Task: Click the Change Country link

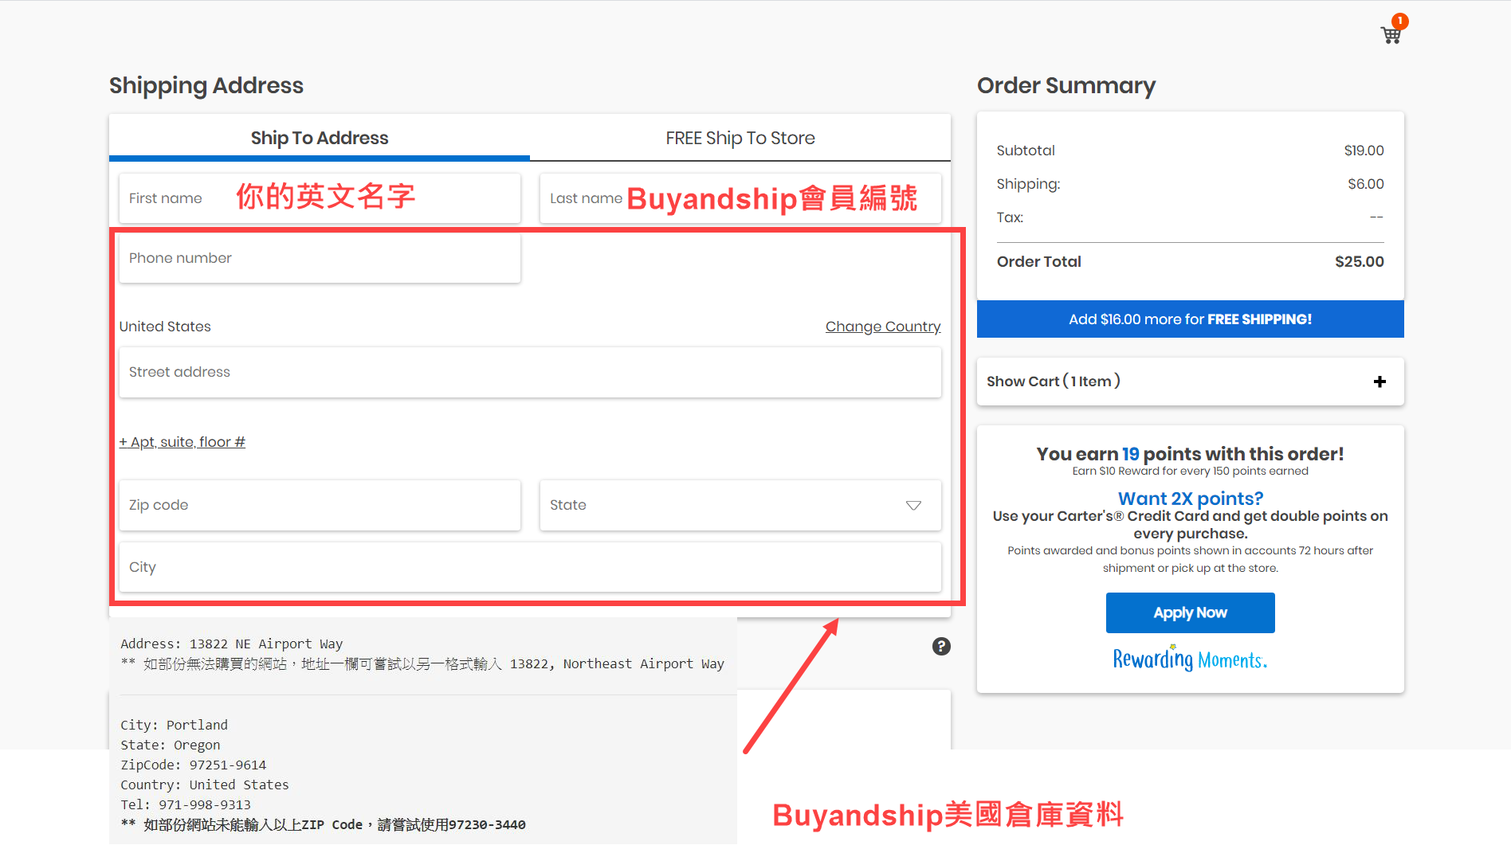Action: [882, 327]
